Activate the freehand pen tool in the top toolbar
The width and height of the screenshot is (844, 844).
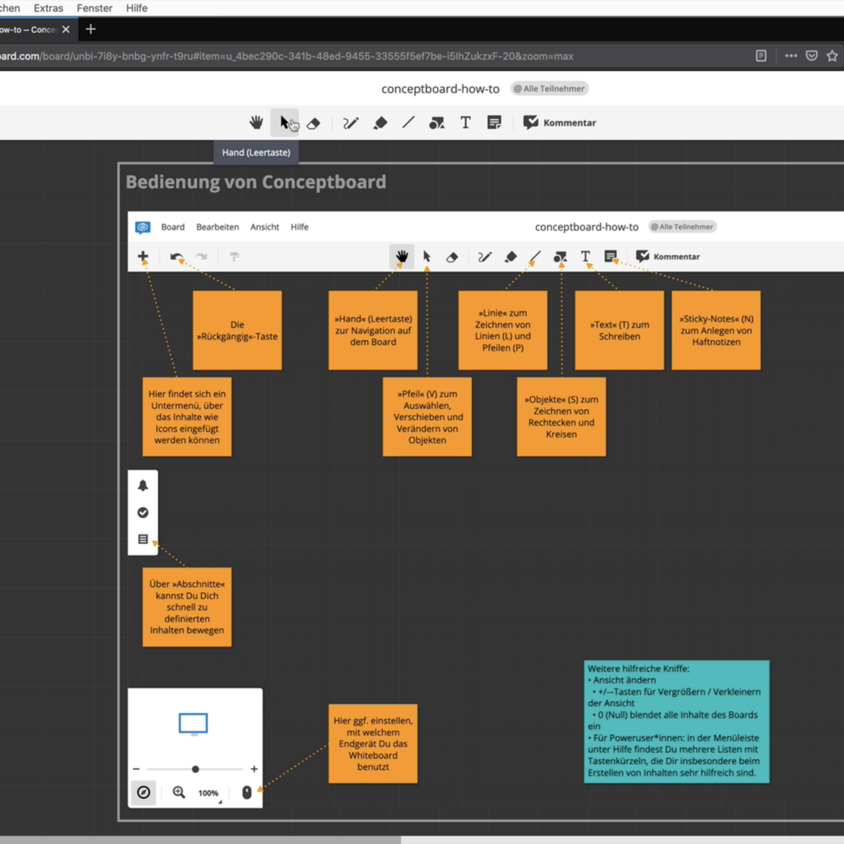click(x=350, y=123)
